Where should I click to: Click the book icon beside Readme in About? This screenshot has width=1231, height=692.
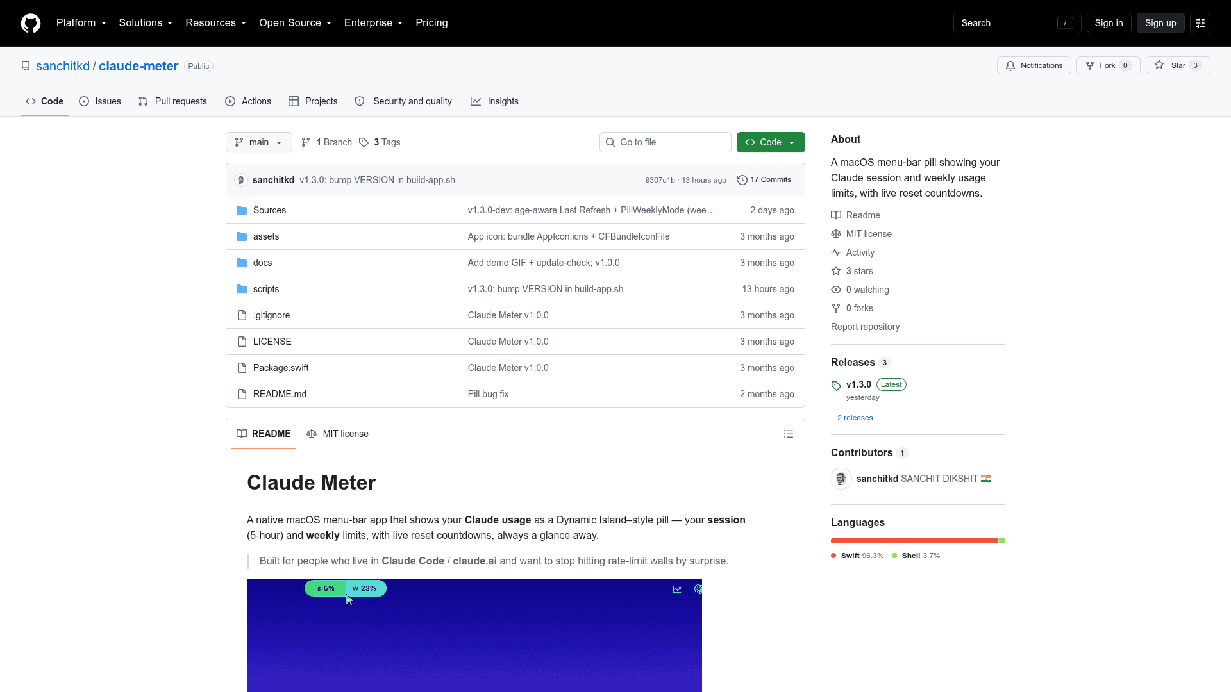click(836, 215)
